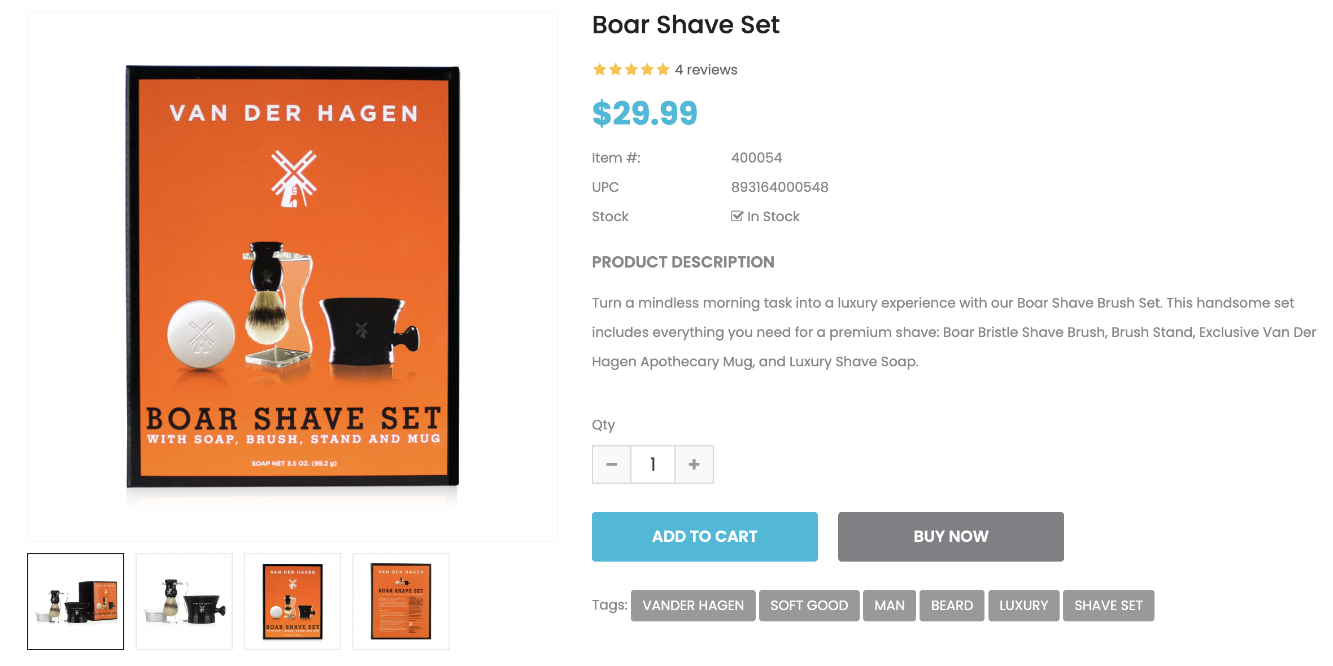Click the five-star rating icons
This screenshot has height=666, width=1333.
(x=631, y=70)
